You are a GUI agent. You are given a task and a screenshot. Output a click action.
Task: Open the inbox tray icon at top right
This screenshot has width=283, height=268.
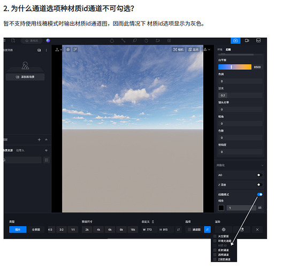coord(258,40)
